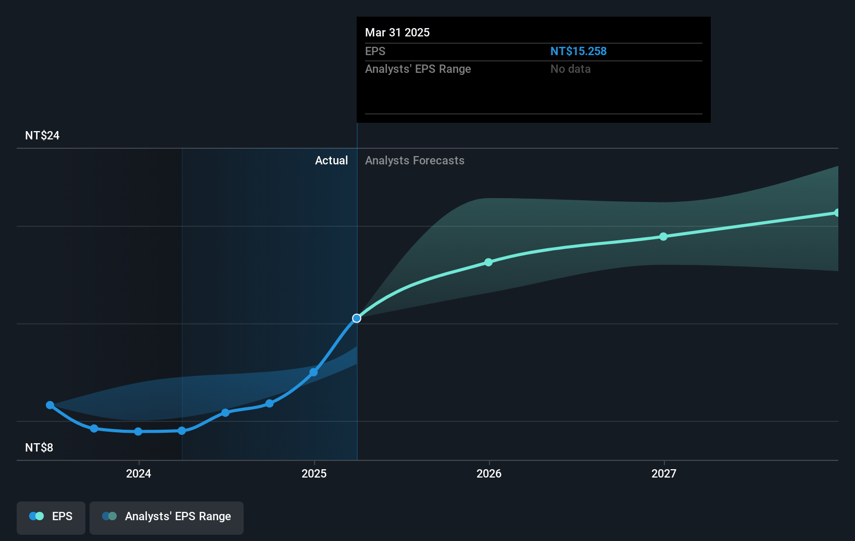Viewport: 855px width, 541px height.
Task: Click the 2025 x-axis label
Action: (314, 473)
